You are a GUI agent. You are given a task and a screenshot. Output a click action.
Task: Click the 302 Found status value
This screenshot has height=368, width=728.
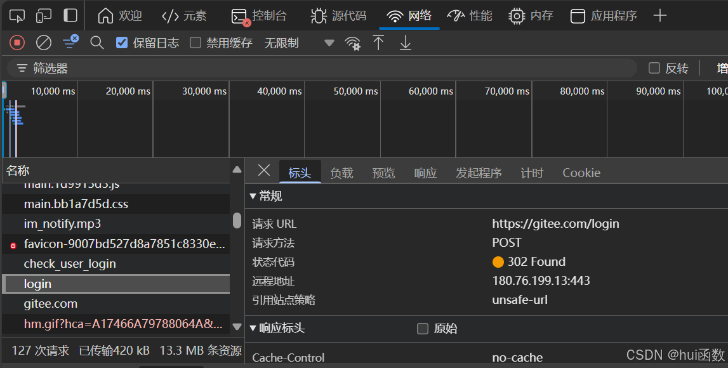pos(536,262)
